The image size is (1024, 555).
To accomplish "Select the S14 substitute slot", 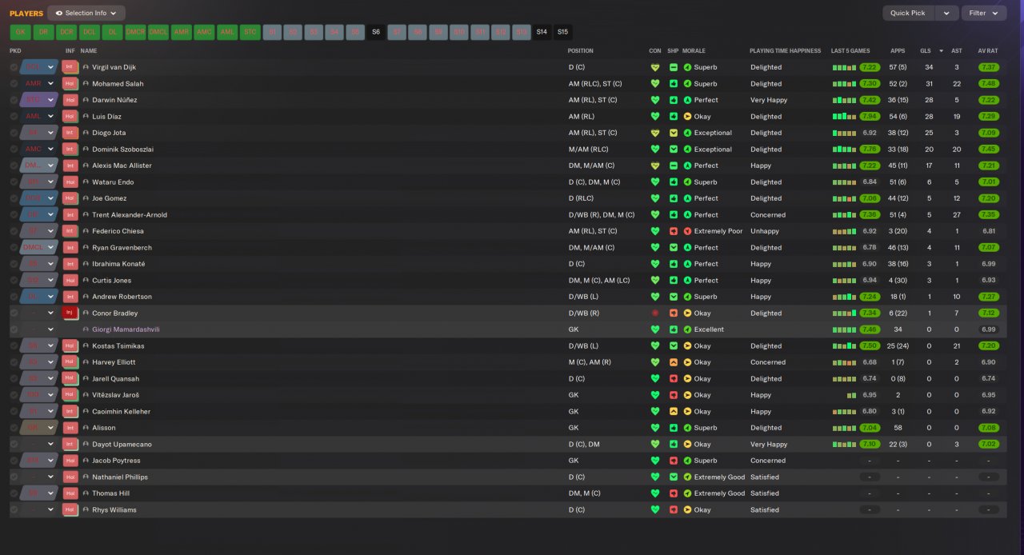I will (x=542, y=32).
